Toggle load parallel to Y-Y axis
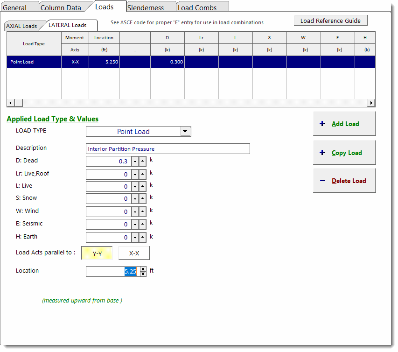This screenshot has height=352, width=398. (x=97, y=253)
